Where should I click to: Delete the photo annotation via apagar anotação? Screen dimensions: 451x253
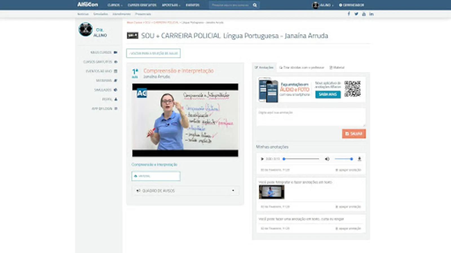point(348,207)
